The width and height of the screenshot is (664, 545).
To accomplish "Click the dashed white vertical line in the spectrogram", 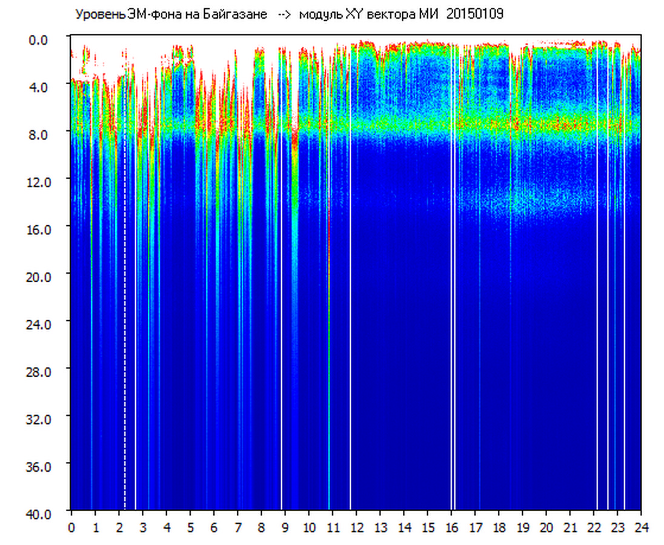I will coord(125,303).
